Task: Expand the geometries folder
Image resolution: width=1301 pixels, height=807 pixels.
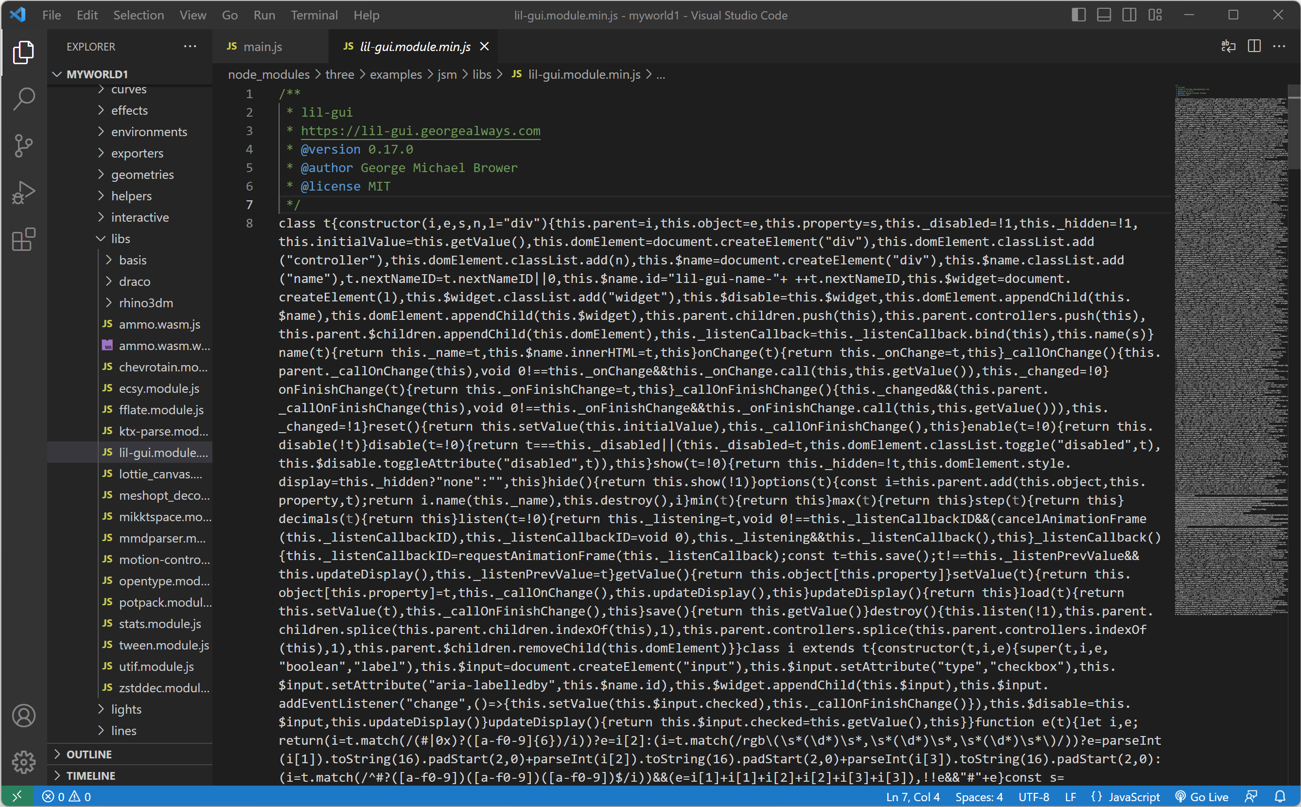Action: (x=142, y=175)
